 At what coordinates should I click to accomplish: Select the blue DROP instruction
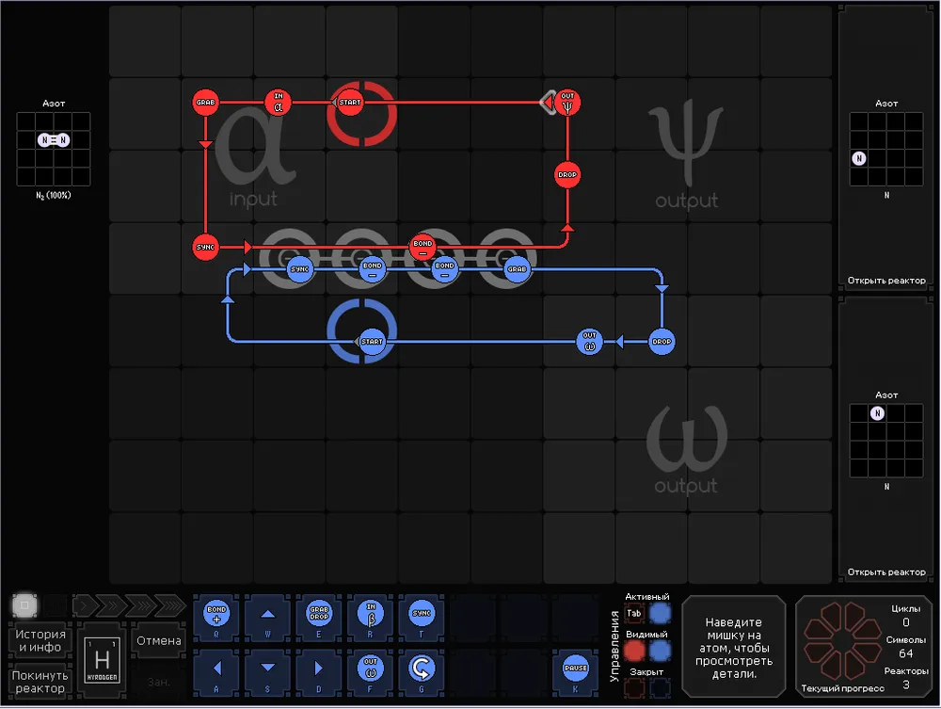point(662,342)
